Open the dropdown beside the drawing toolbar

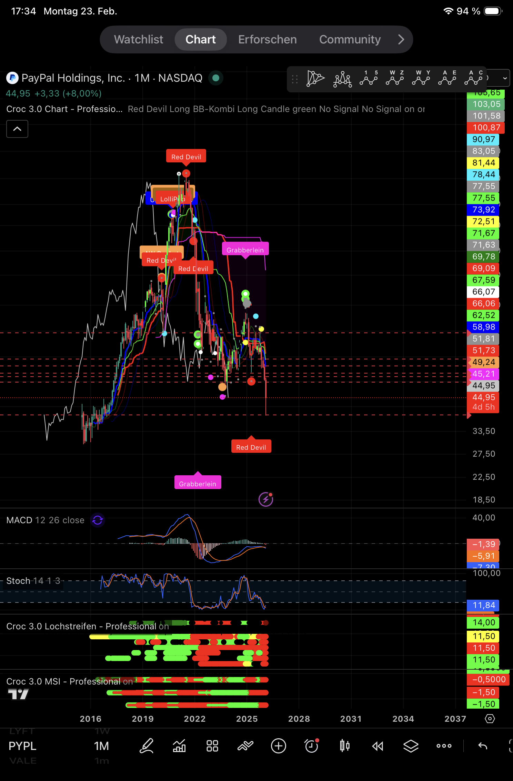504,78
